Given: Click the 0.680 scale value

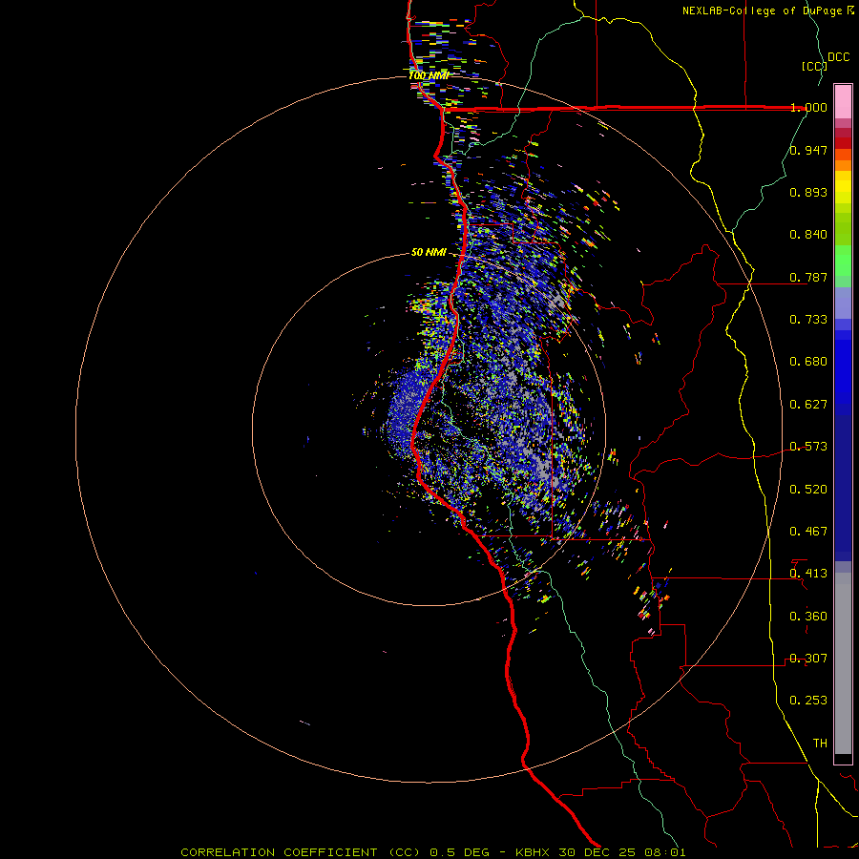Looking at the screenshot, I should point(808,361).
